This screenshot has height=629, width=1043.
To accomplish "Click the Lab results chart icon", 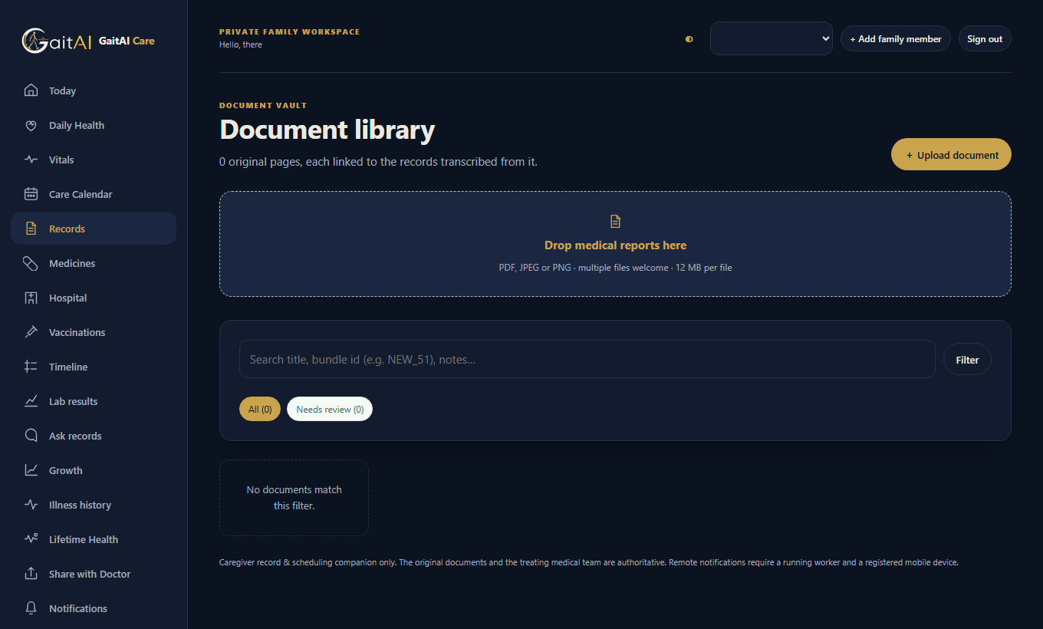I will click(x=31, y=401).
